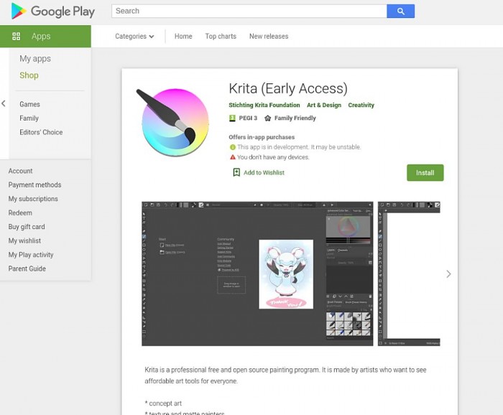Open the Categories dropdown

(134, 36)
